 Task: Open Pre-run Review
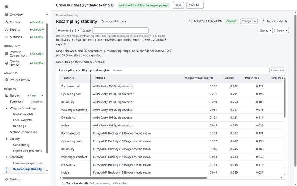click(20, 80)
